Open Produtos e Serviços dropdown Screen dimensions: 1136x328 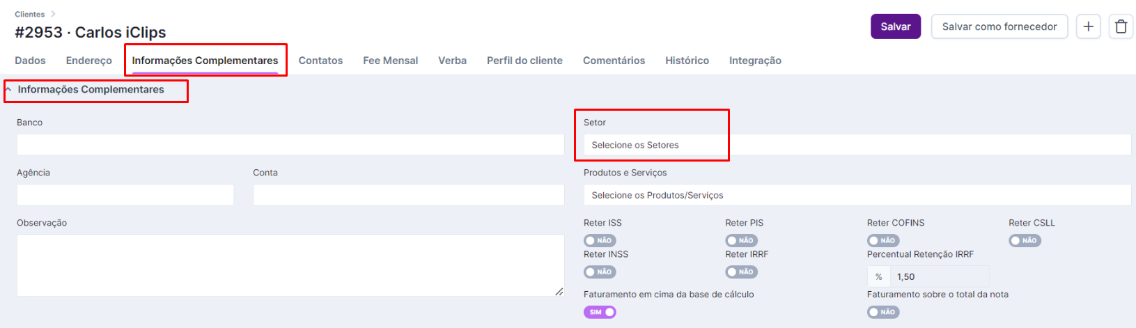click(857, 195)
